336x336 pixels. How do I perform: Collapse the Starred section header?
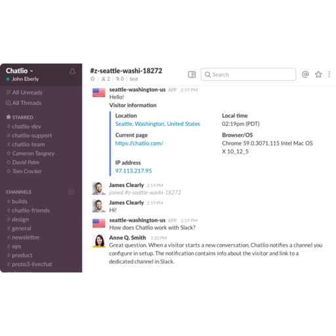click(20, 117)
